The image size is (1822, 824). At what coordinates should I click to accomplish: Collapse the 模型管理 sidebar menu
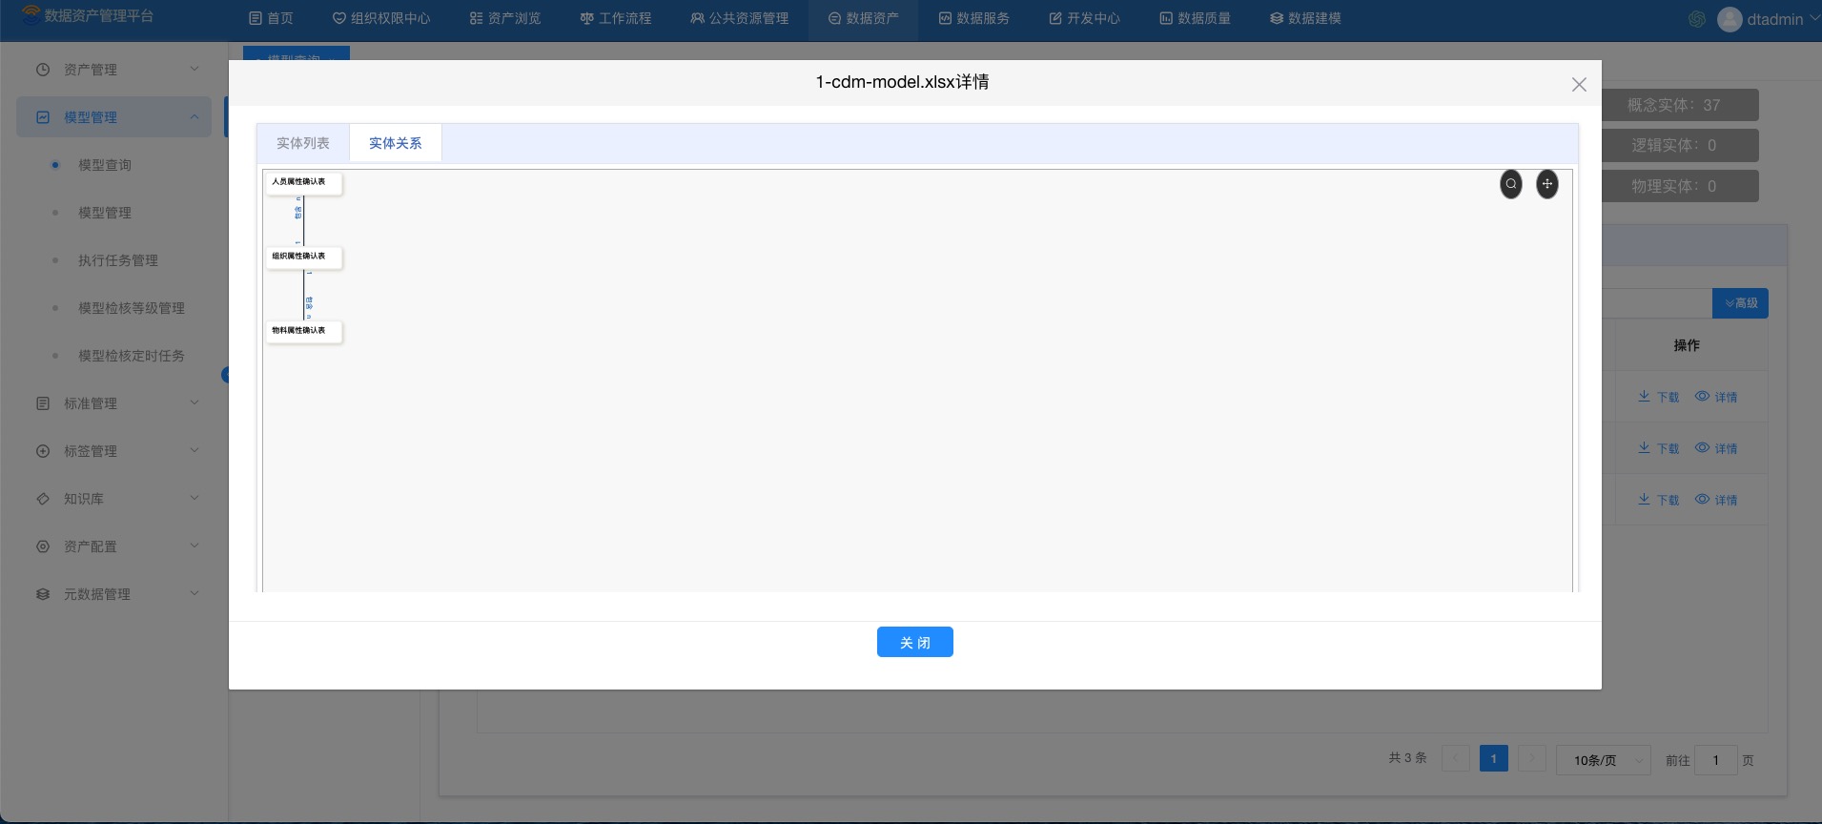pyautogui.click(x=114, y=117)
